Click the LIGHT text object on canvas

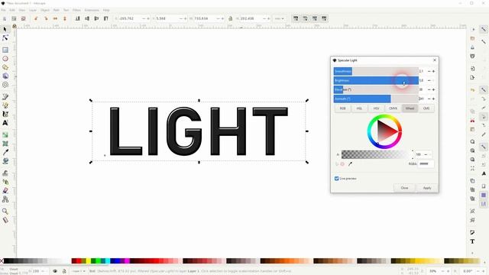(199, 131)
